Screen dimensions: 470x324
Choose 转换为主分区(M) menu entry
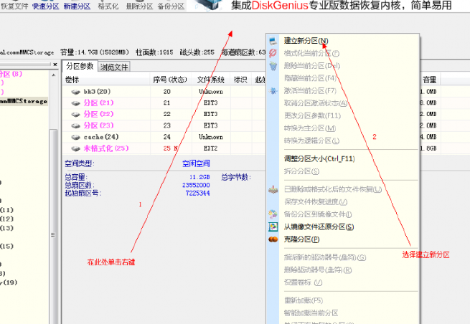coord(310,128)
